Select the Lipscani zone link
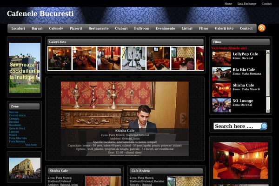 (x=14, y=132)
